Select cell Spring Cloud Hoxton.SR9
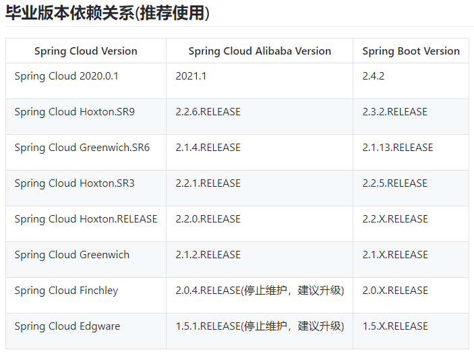 coord(86,117)
